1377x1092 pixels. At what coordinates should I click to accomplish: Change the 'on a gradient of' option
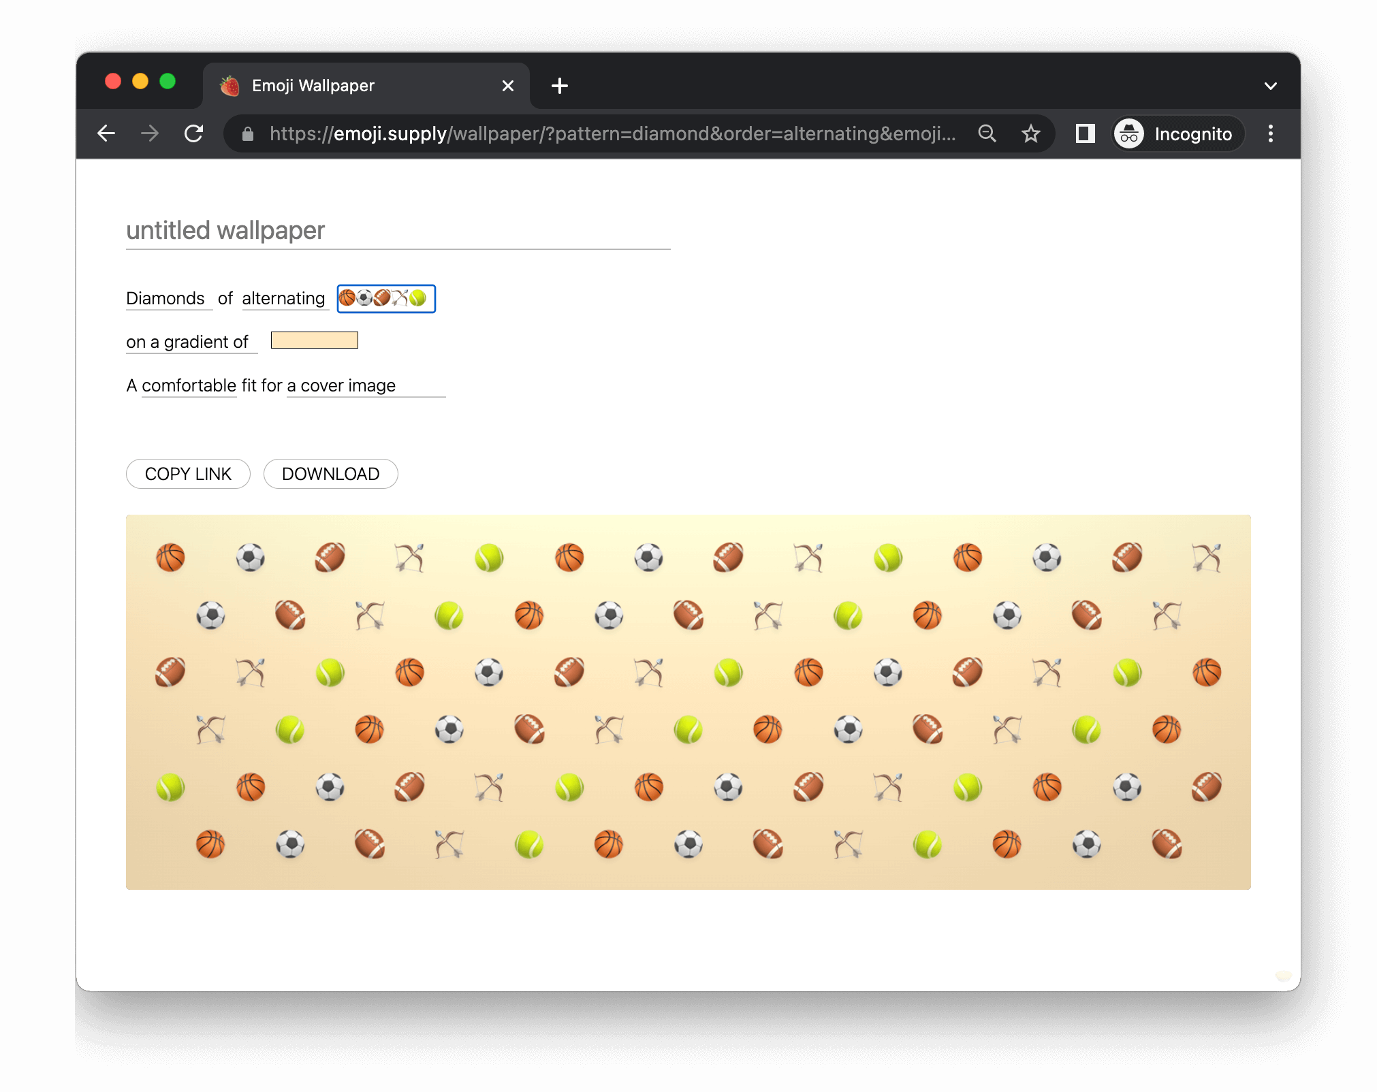click(191, 342)
